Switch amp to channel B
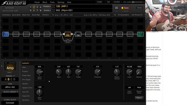Viewport: 187px width, 105px height. 8,79
